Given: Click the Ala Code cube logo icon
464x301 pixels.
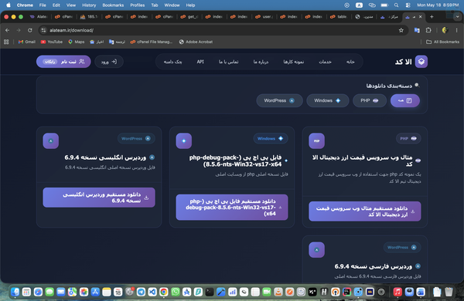Looking at the screenshot, I should point(421,62).
